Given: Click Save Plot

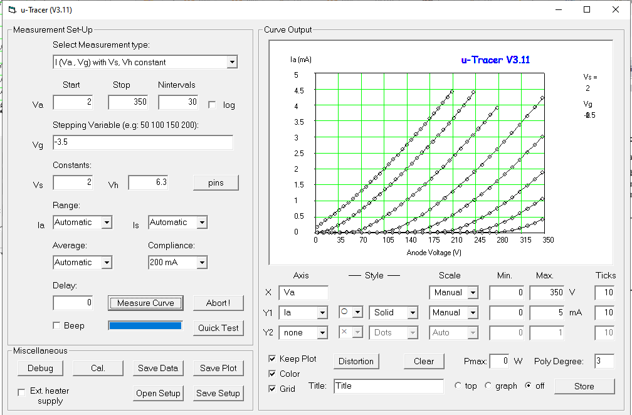Looking at the screenshot, I should pos(218,368).
